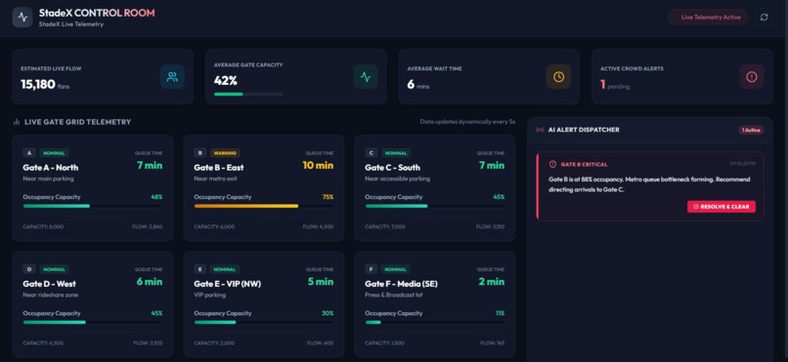Click the letter F badge on Gate F card
The height and width of the screenshot is (362, 788).
(x=371, y=269)
